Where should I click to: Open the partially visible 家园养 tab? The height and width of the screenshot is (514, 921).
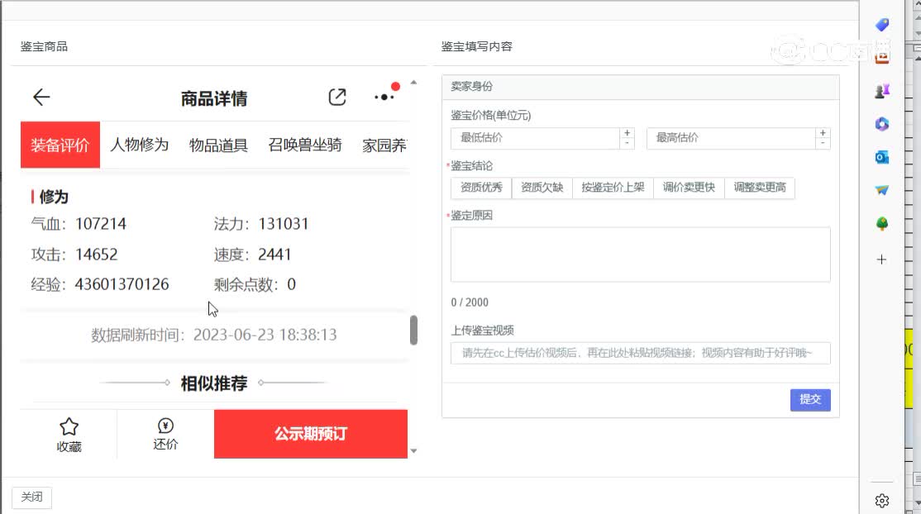[384, 145]
